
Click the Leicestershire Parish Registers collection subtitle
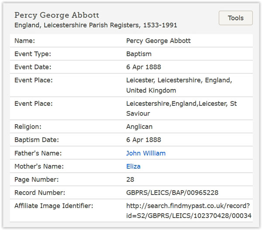96,25
